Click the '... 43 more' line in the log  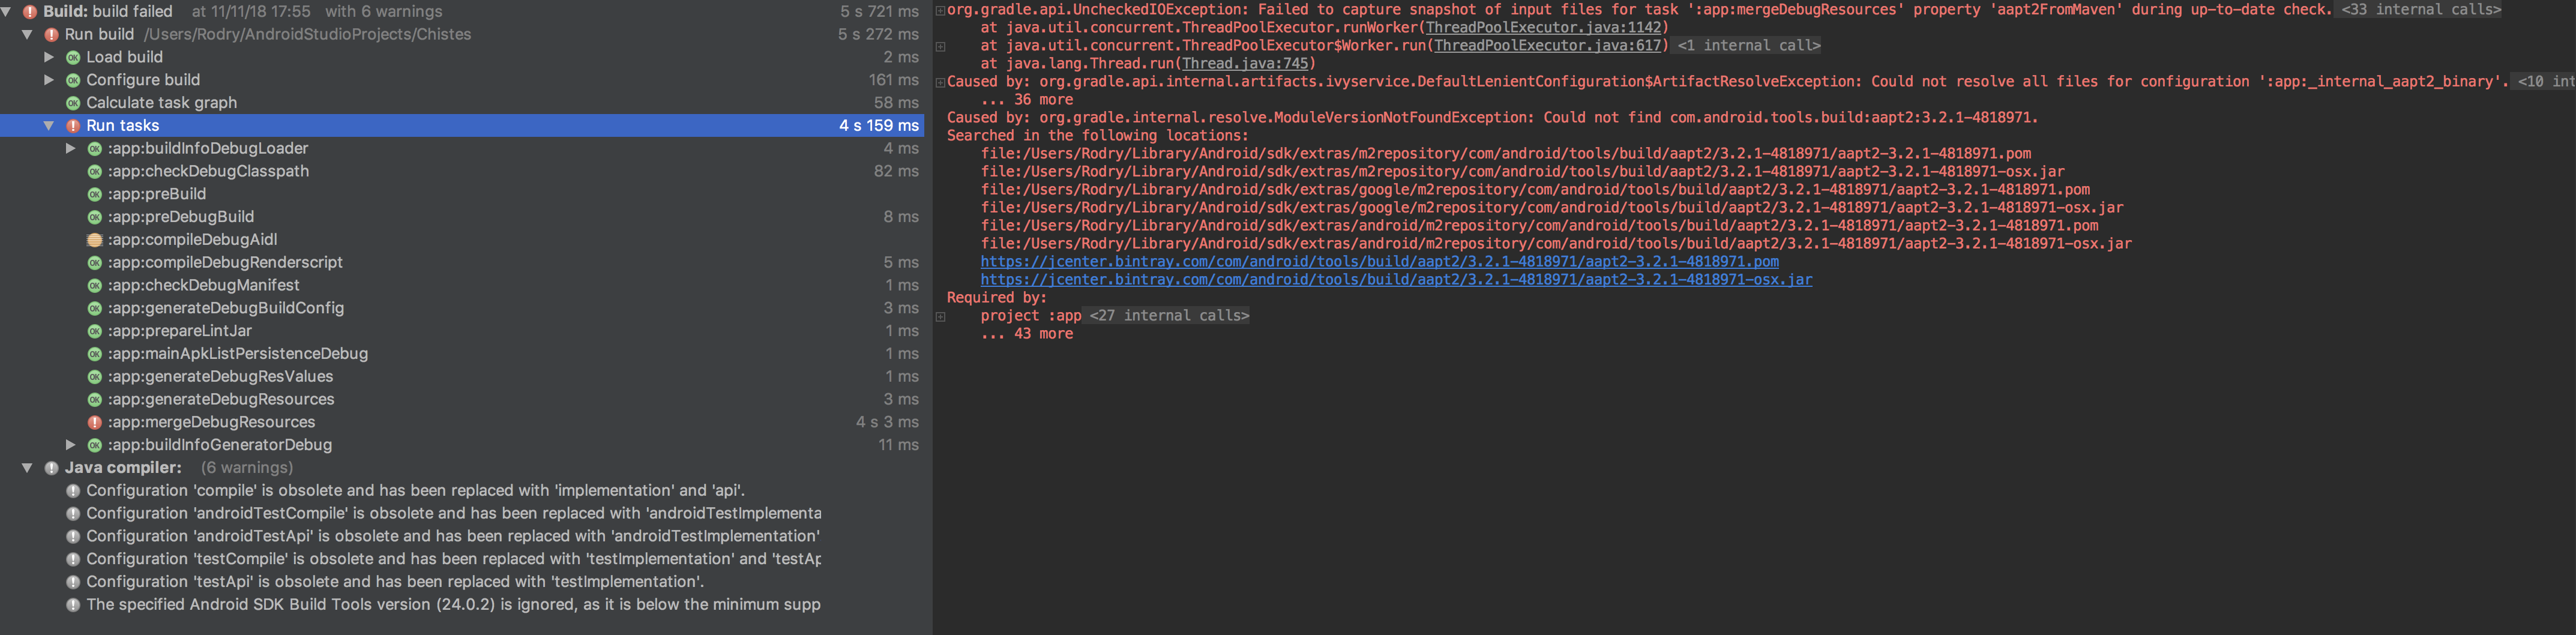point(1027,334)
